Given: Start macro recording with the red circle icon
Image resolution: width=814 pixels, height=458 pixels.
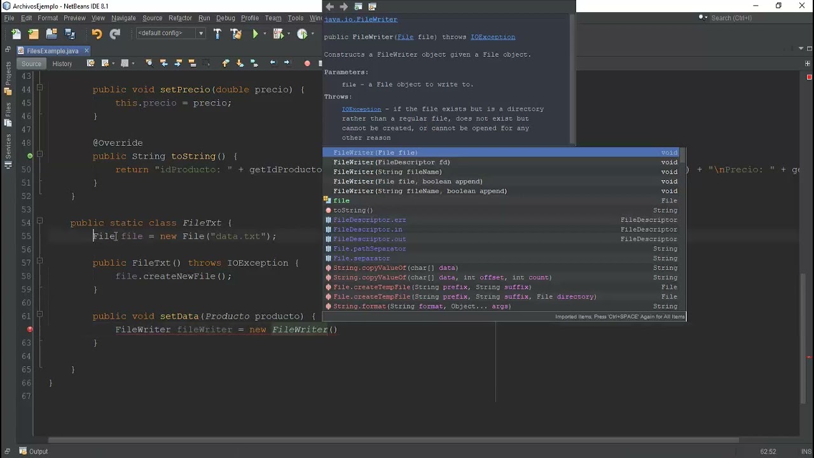Looking at the screenshot, I should [307, 63].
